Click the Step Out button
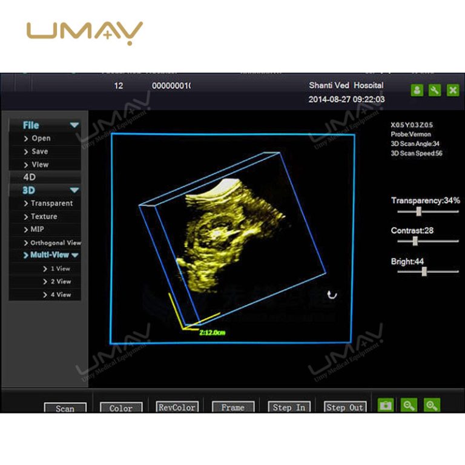The image size is (465, 465). pos(345,407)
